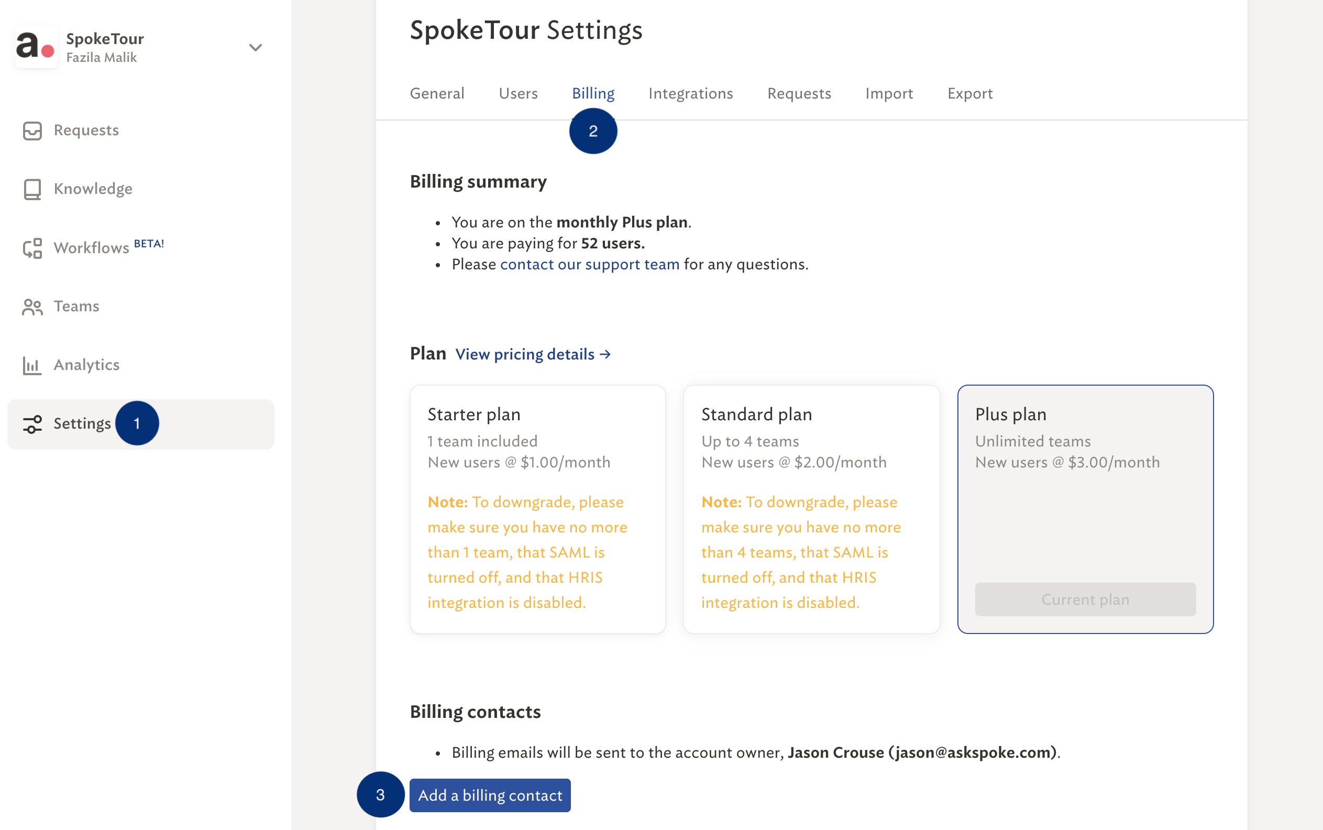Viewport: 1323px width, 830px height.
Task: Open the Integrations tab
Action: click(690, 93)
